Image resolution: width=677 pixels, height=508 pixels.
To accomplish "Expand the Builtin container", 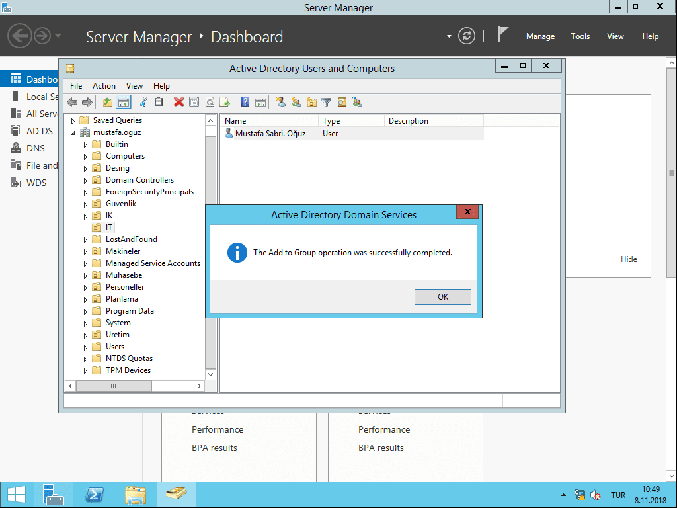I will tap(85, 145).
